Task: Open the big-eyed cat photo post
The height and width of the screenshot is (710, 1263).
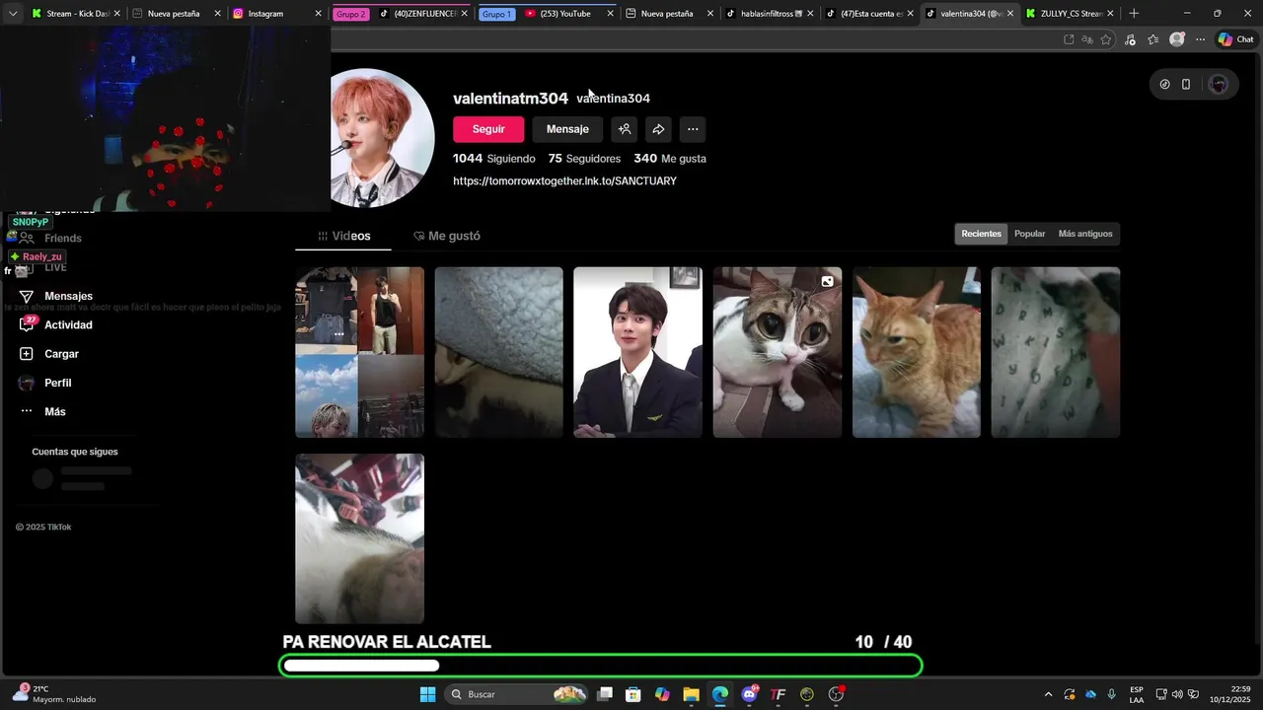Action: click(778, 352)
